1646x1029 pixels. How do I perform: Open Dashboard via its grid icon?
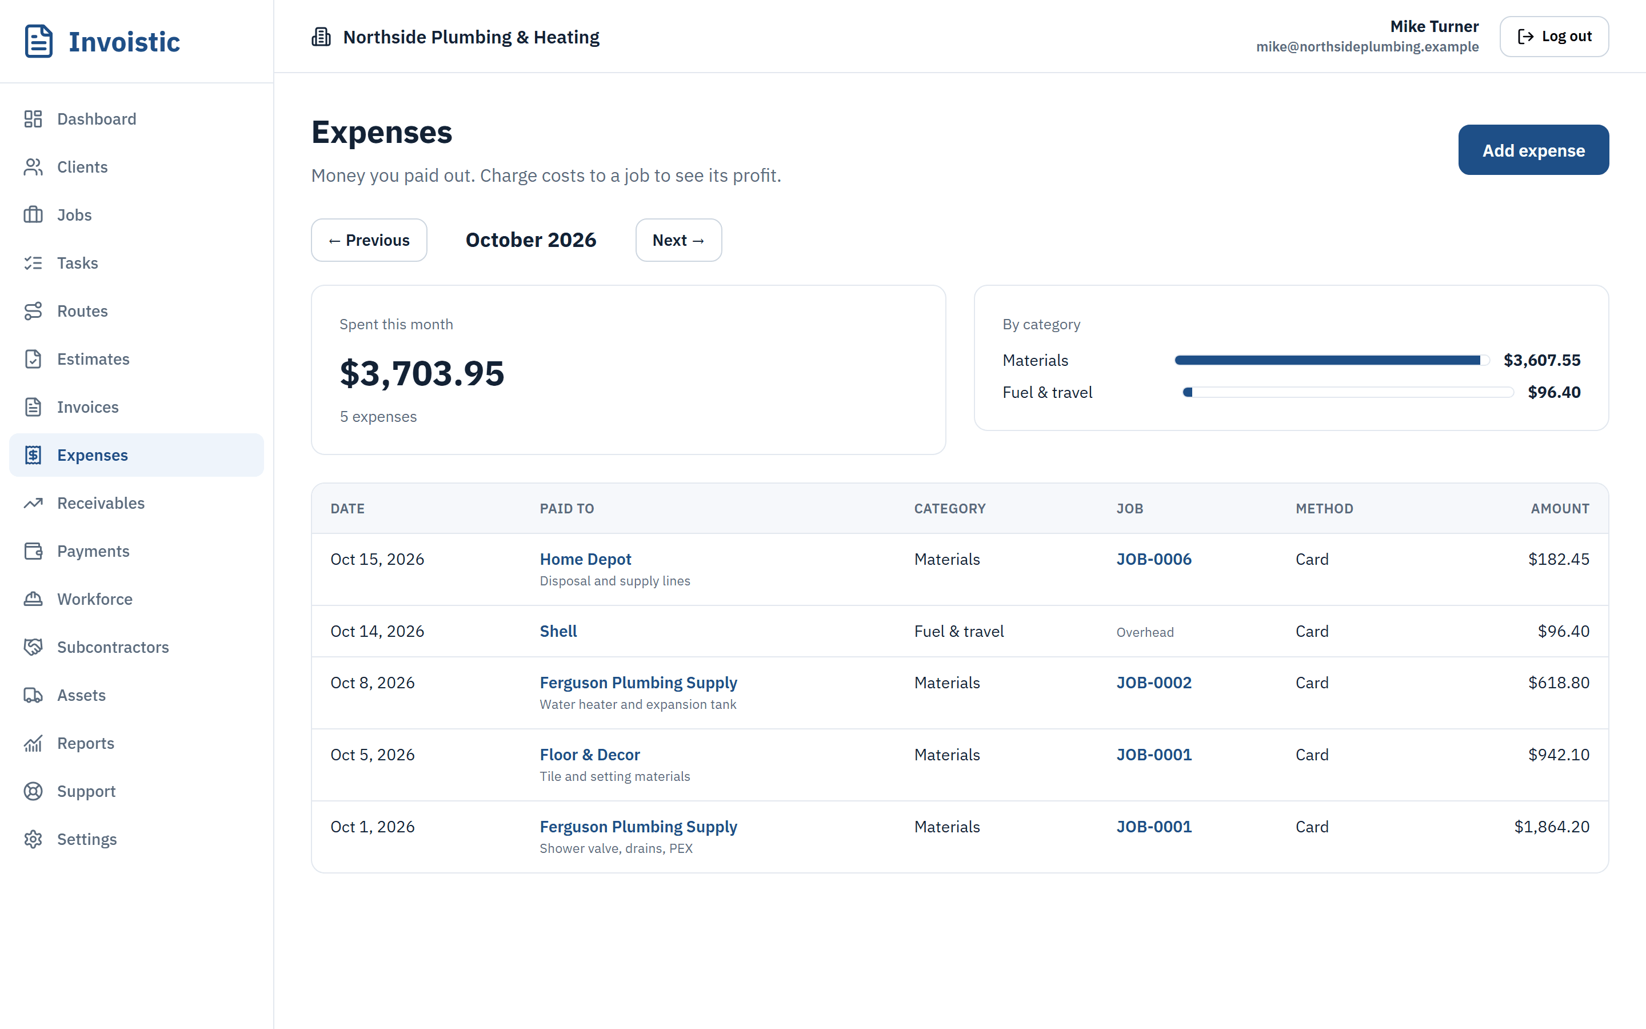point(33,119)
